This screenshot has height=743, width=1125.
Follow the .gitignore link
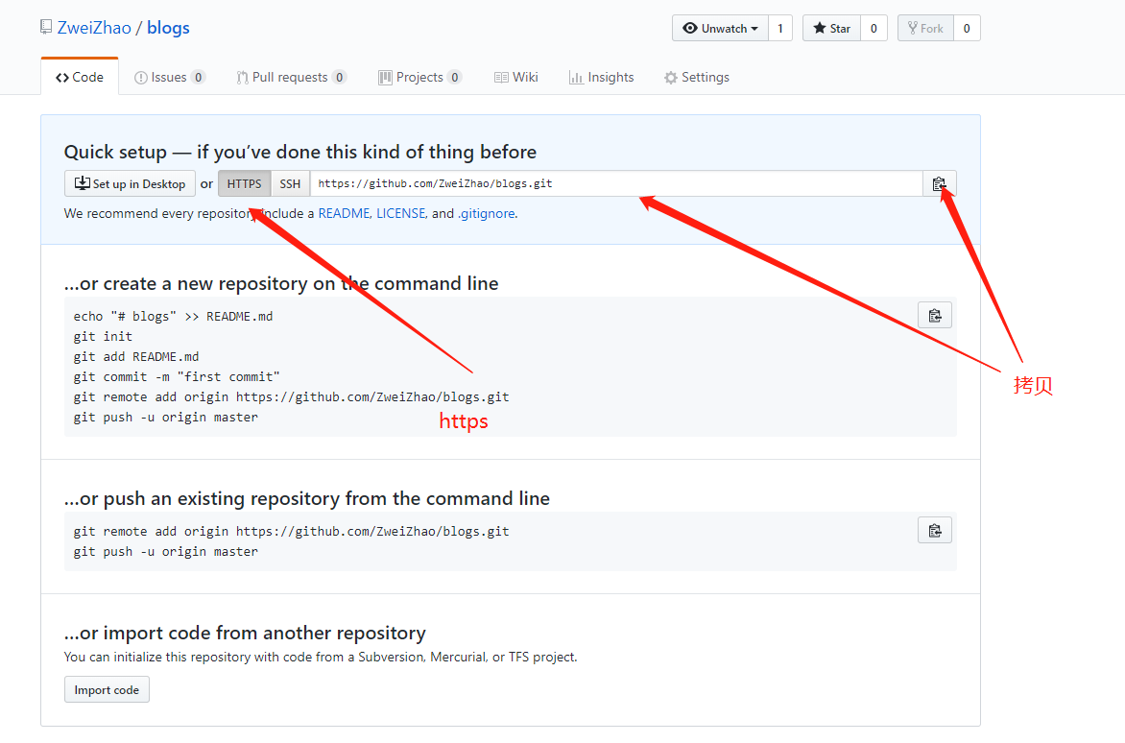487,213
